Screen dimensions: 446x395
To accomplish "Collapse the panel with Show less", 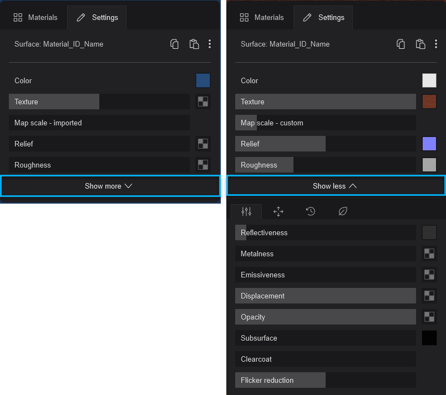I will pos(336,186).
